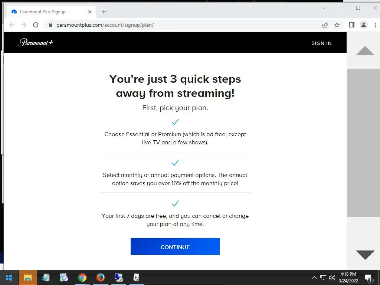Open the Chrome three-dot menu
The width and height of the screenshot is (380, 285).
coord(376,25)
